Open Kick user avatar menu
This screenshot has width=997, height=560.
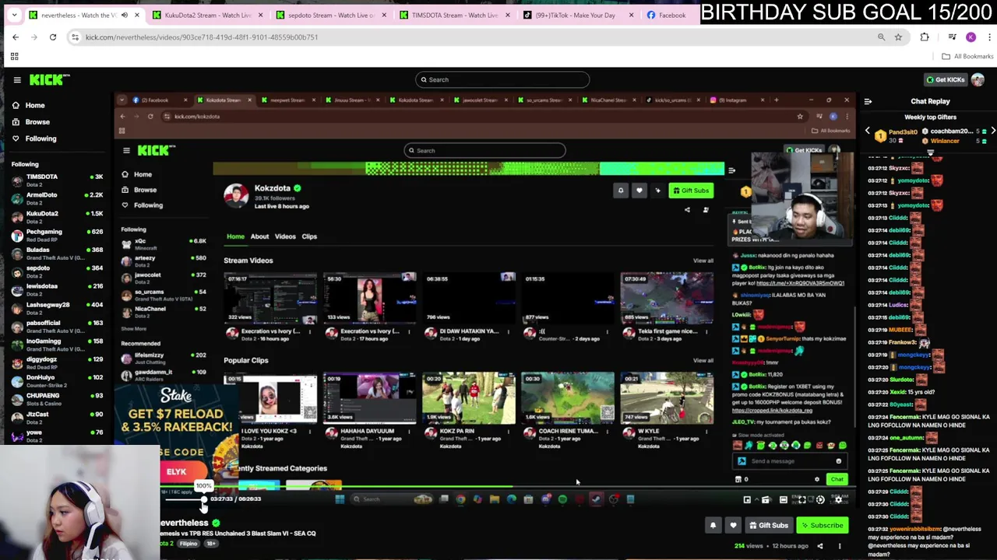tap(978, 79)
